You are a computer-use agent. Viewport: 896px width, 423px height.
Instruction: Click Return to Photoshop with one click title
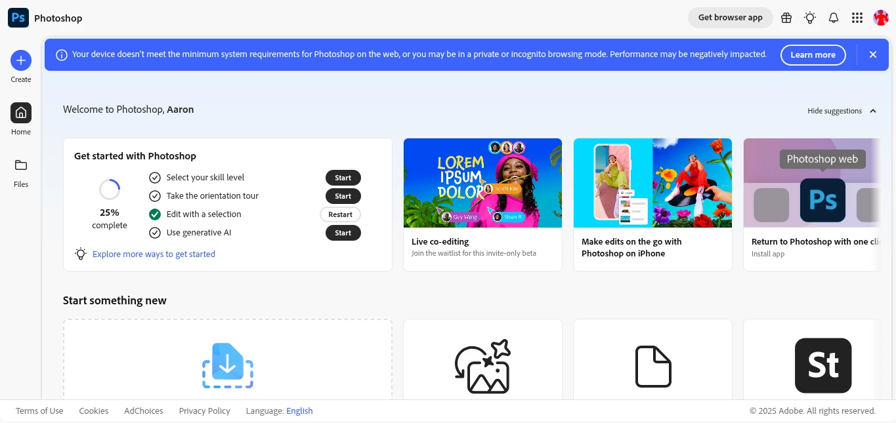pyautogui.click(x=816, y=242)
